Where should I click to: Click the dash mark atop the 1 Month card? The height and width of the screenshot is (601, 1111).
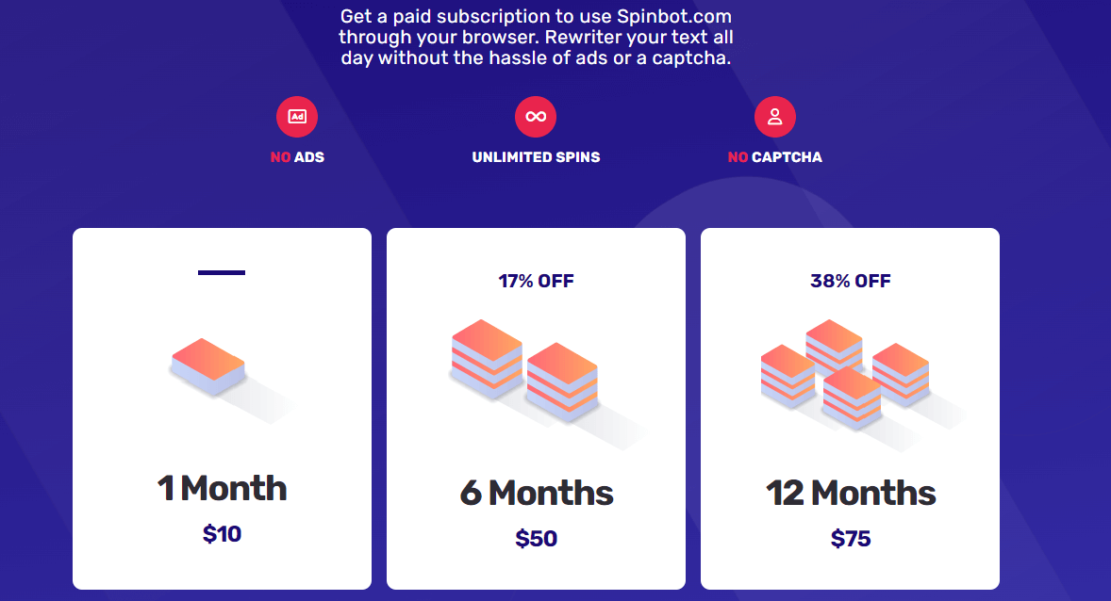pyautogui.click(x=222, y=273)
